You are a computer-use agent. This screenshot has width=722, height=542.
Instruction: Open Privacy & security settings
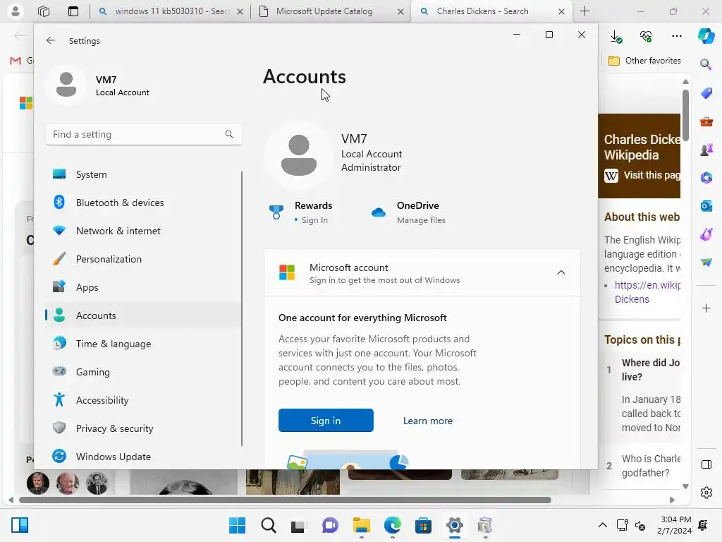(143, 428)
